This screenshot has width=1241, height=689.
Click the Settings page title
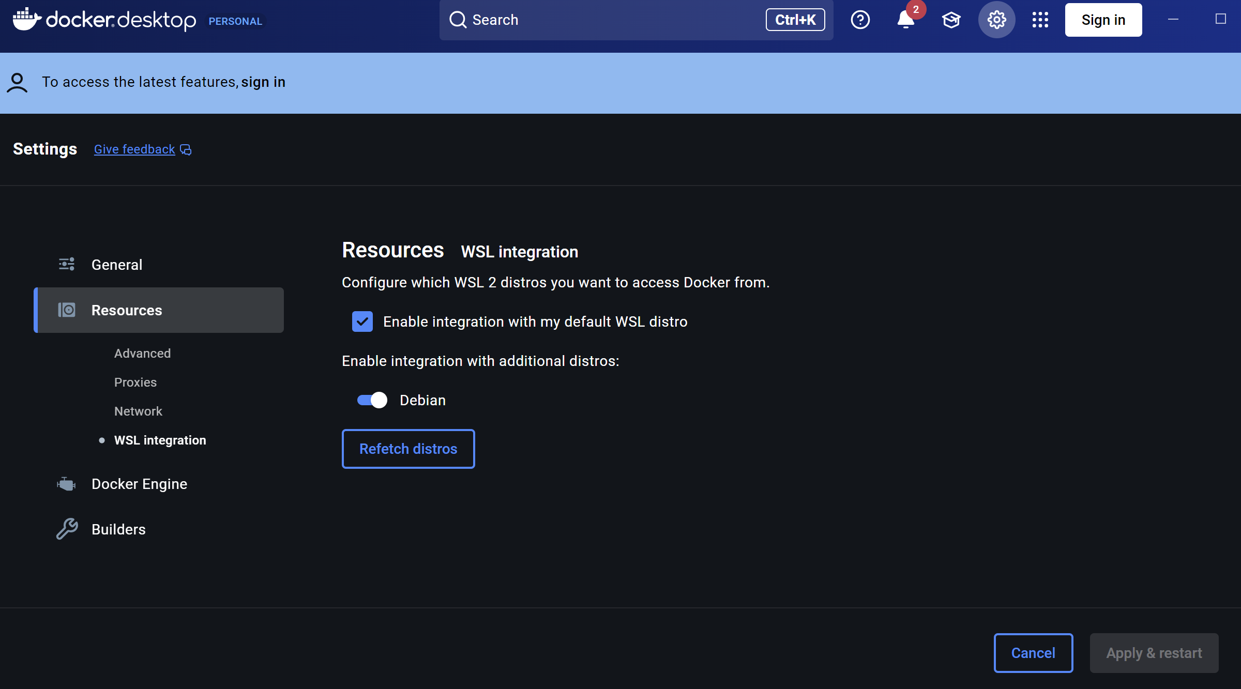[x=45, y=149]
